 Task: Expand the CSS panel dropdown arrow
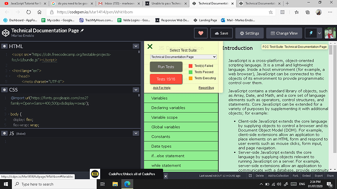136,90
